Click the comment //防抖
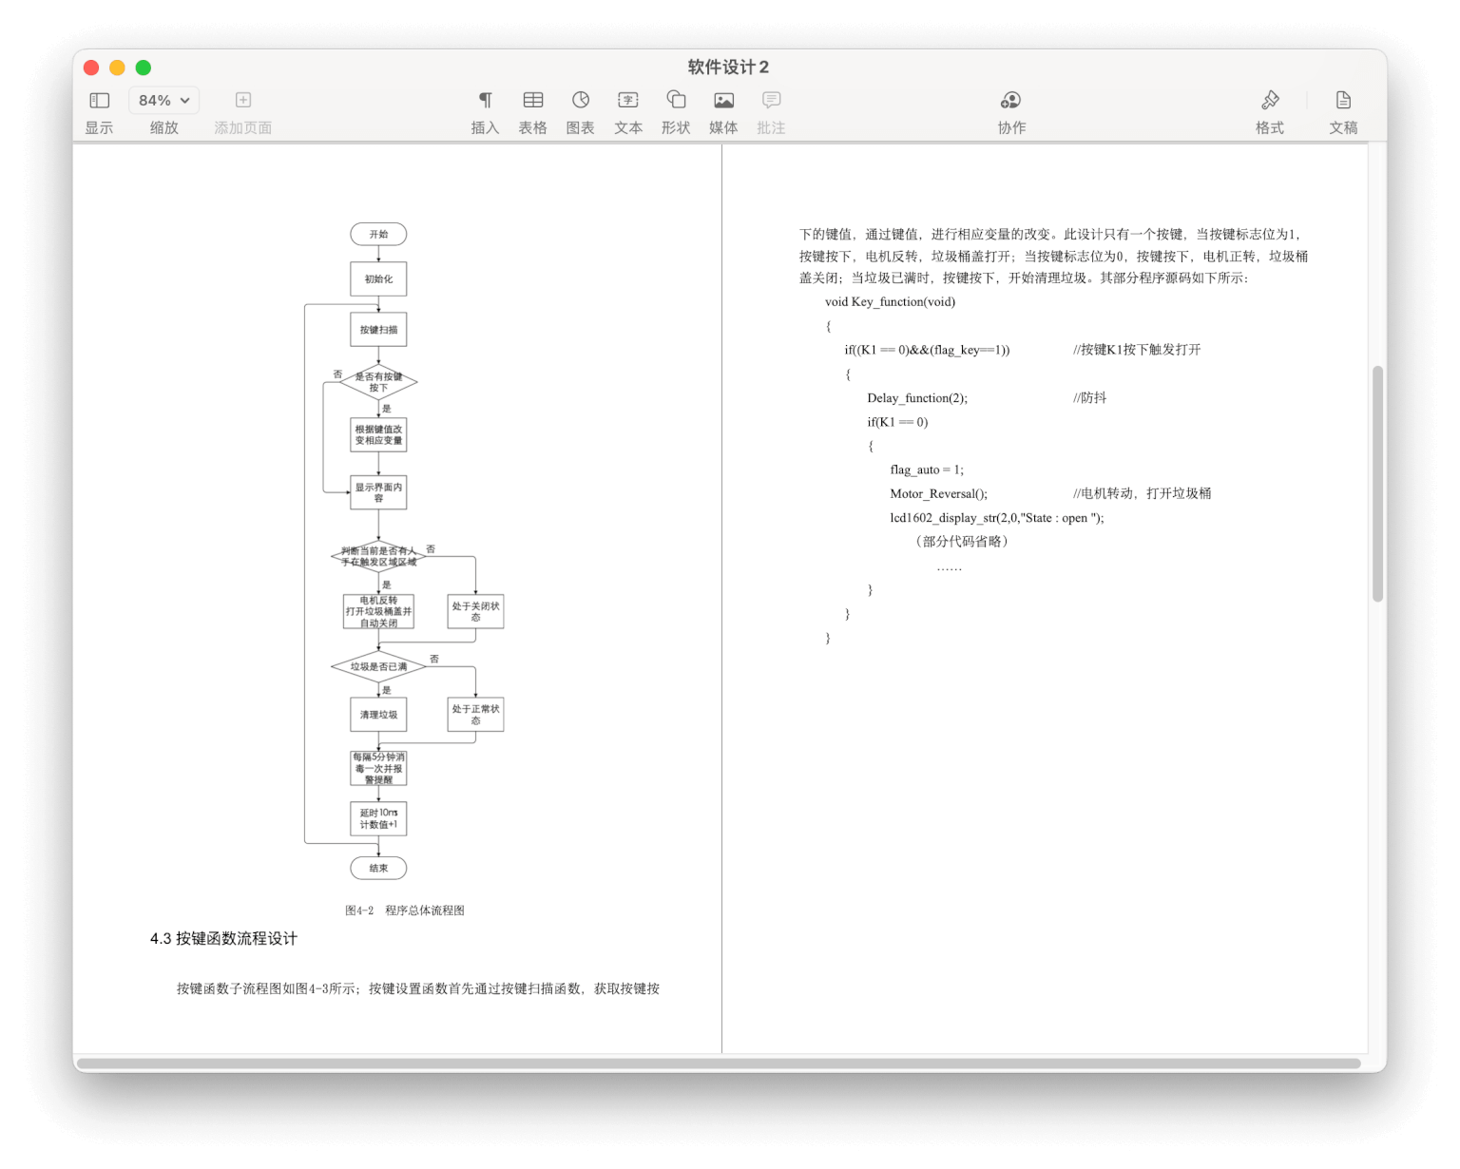This screenshot has height=1169, width=1460. [x=1089, y=398]
